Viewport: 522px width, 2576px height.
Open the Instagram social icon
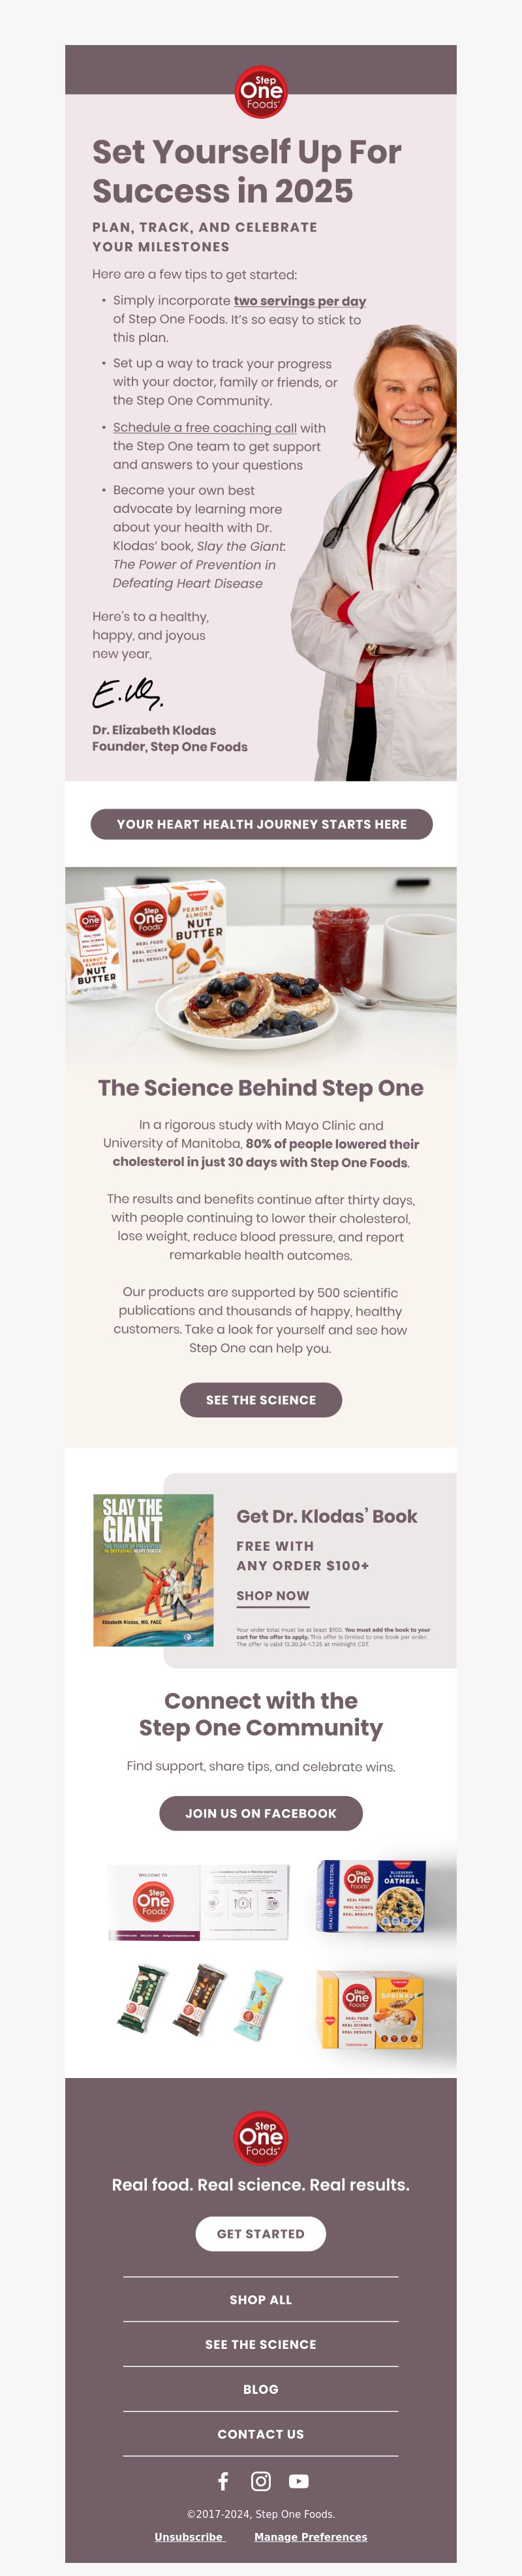click(261, 2481)
